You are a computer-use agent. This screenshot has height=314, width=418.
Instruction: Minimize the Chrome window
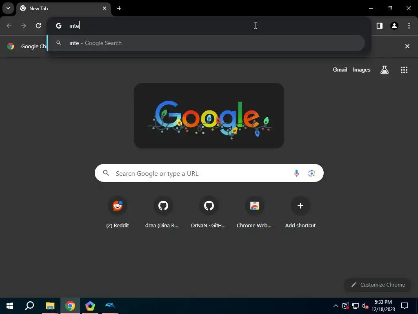point(371,8)
